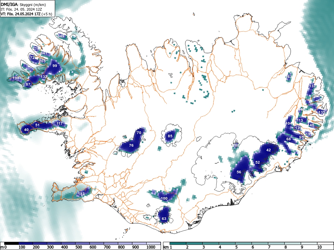The width and height of the screenshot is (334, 250).
Task: Click the visibility value '198' on the map
Action: coord(16,78)
